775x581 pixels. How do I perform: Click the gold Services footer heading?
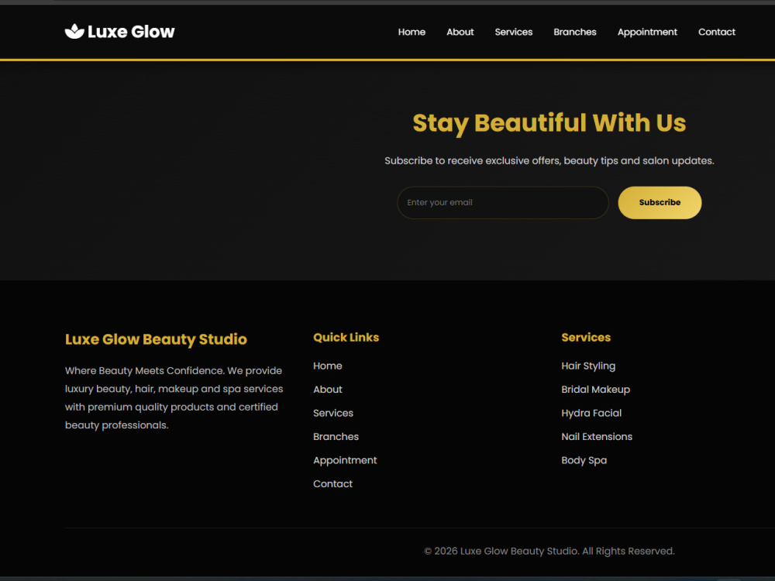tap(586, 338)
